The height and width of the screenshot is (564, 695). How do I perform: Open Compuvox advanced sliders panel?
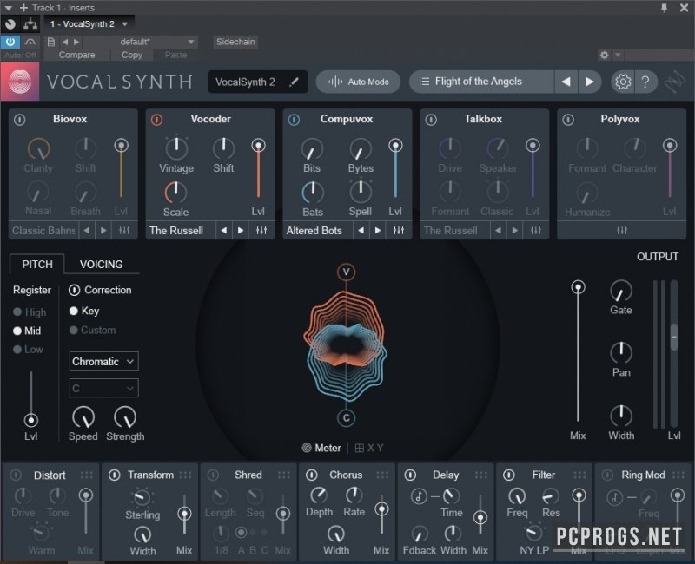click(399, 231)
